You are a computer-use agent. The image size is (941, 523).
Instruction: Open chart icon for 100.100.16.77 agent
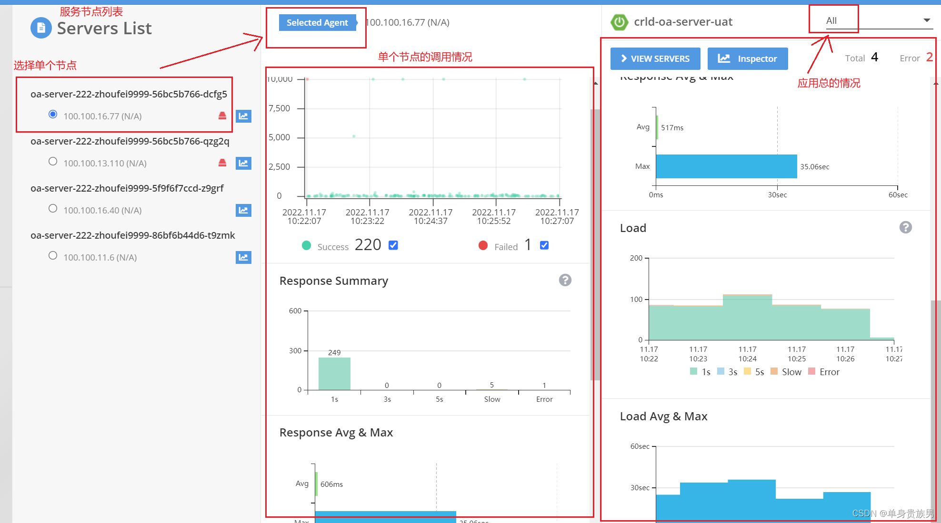pyautogui.click(x=243, y=116)
